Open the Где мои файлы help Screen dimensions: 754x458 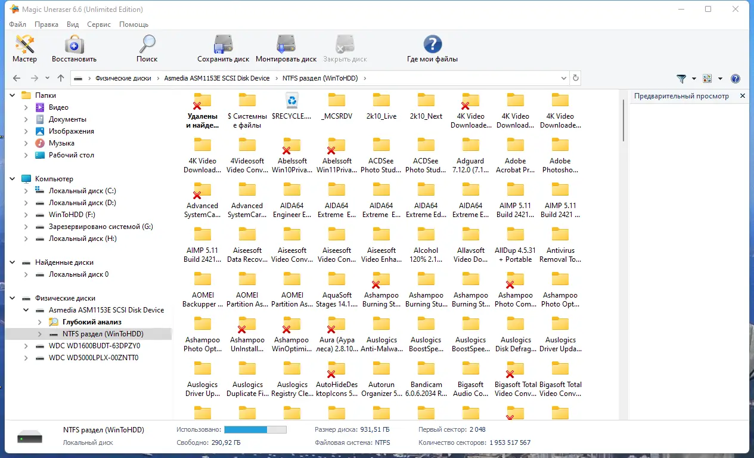(x=432, y=49)
